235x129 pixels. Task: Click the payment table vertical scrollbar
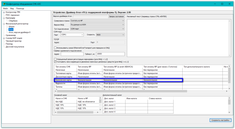229,77
